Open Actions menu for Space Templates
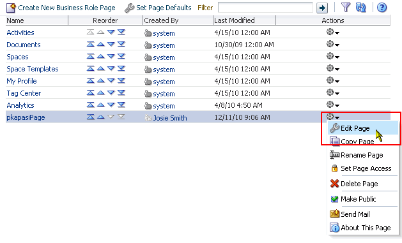The height and width of the screenshot is (243, 402). click(x=333, y=68)
